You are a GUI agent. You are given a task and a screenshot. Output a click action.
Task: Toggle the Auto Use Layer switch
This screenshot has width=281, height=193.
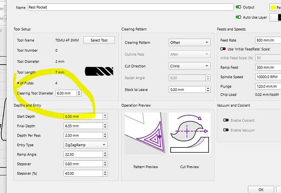[x=238, y=17]
